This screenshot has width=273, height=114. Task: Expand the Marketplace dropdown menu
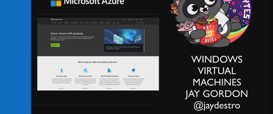tap(94, 23)
